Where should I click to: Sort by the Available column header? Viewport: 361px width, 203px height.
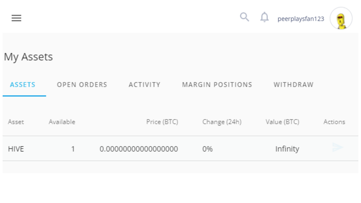point(62,122)
